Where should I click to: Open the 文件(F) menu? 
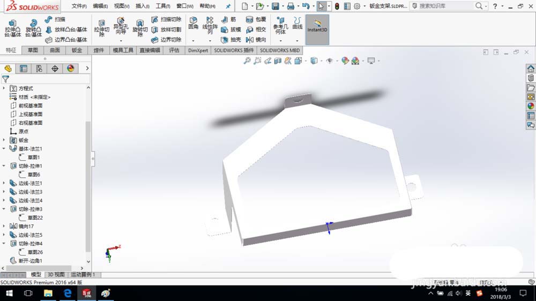click(x=79, y=6)
